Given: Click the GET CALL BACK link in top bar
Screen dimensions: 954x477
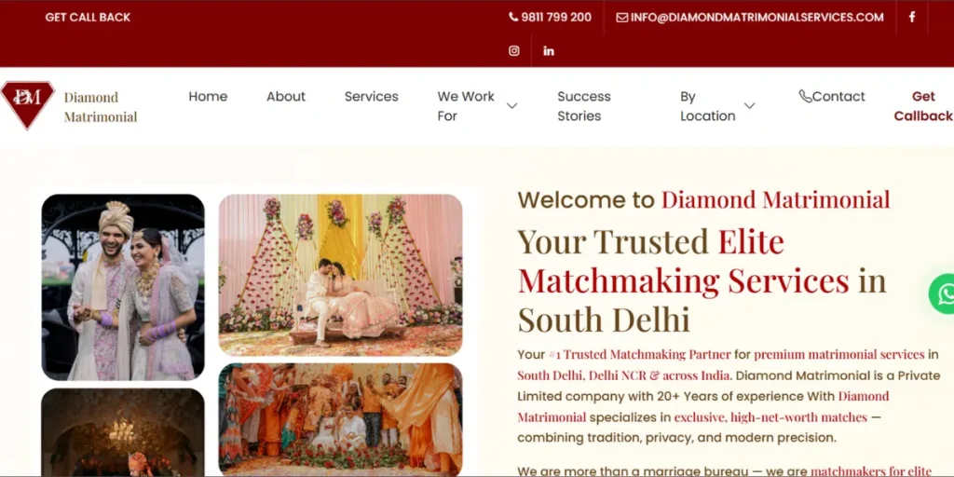Looking at the screenshot, I should point(88,18).
